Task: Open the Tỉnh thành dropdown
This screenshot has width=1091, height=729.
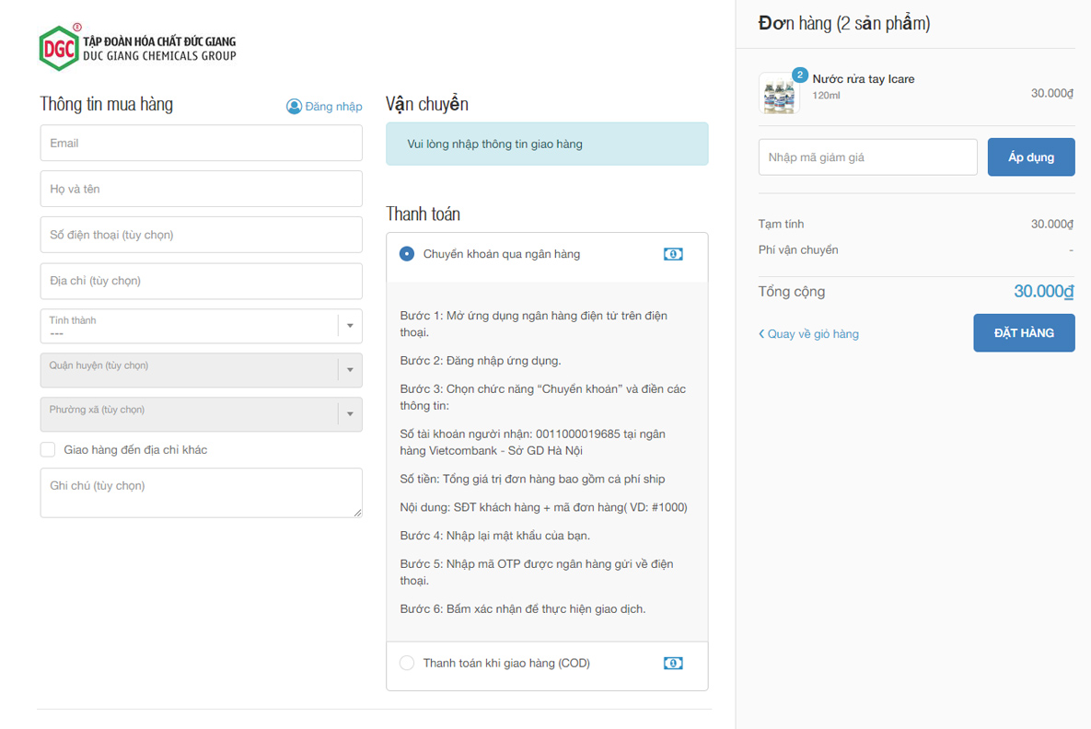Action: coord(201,326)
